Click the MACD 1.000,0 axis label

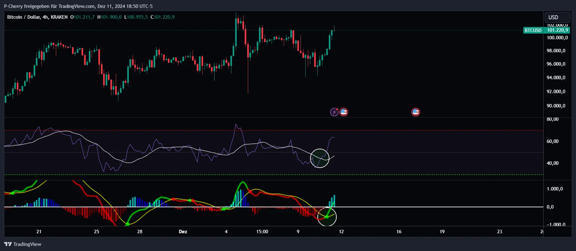pos(555,189)
